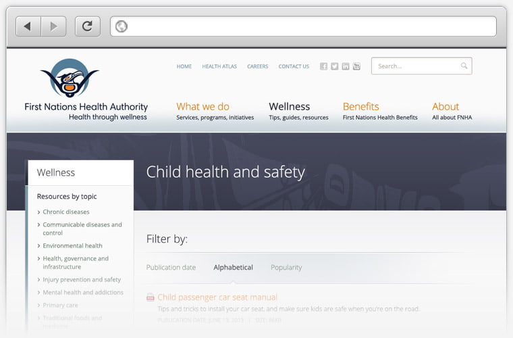Click the browser forward arrow button
Viewport: 513px width, 338px height.
[x=53, y=26]
